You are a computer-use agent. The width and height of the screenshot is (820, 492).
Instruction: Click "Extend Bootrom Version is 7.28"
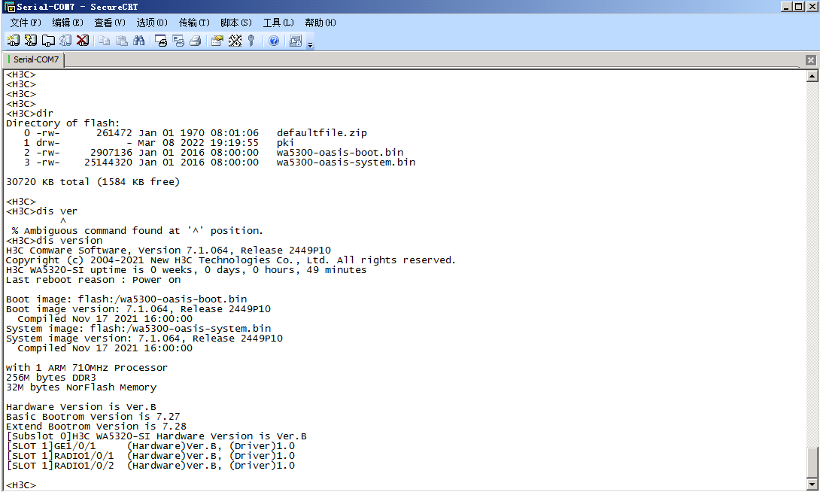tap(96, 426)
